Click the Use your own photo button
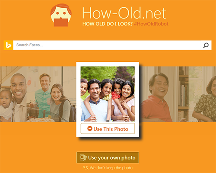Image resolution: width=216 pixels, height=173 pixels. pos(108,157)
